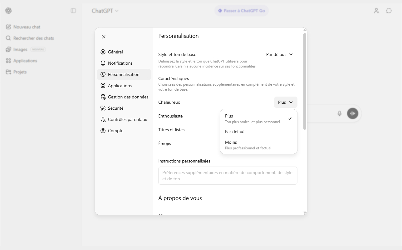Image resolution: width=402 pixels, height=250 pixels.
Task: Click the microphone icon near the chat box
Action: 339,113
